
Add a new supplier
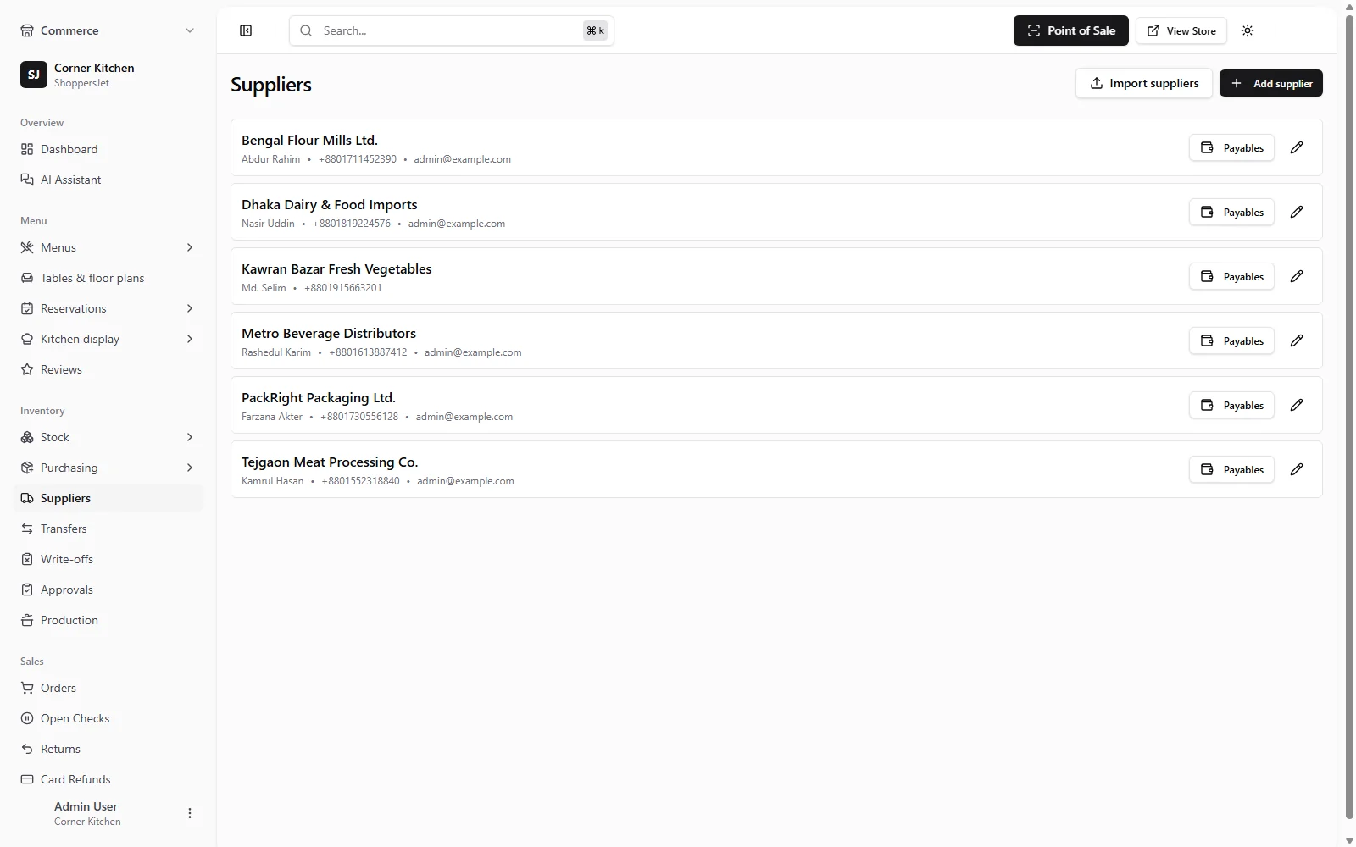(1271, 83)
